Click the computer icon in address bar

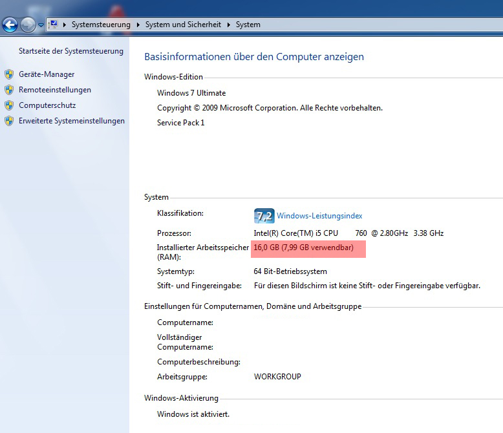click(x=53, y=25)
